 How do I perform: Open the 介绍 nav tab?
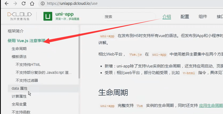point(167,17)
